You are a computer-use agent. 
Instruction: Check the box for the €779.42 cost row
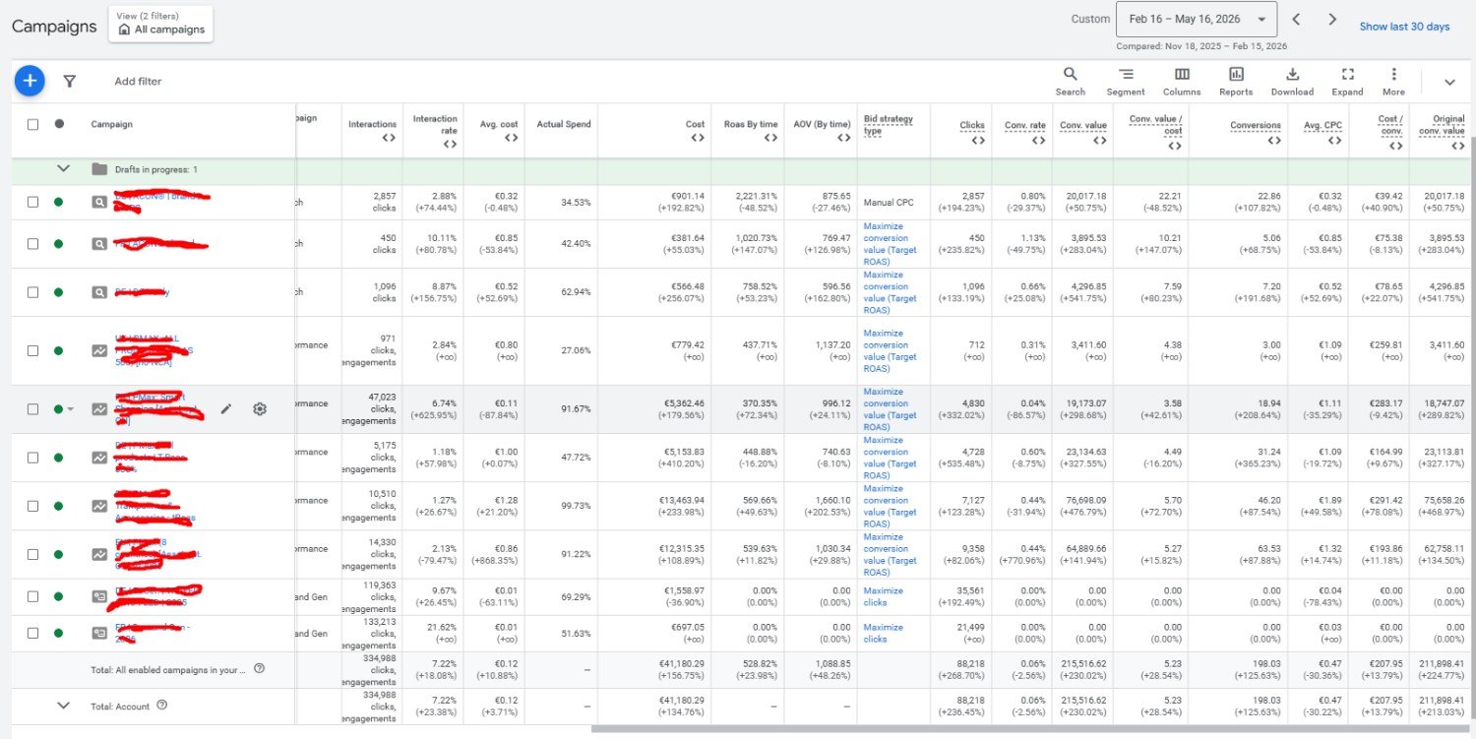click(x=32, y=350)
